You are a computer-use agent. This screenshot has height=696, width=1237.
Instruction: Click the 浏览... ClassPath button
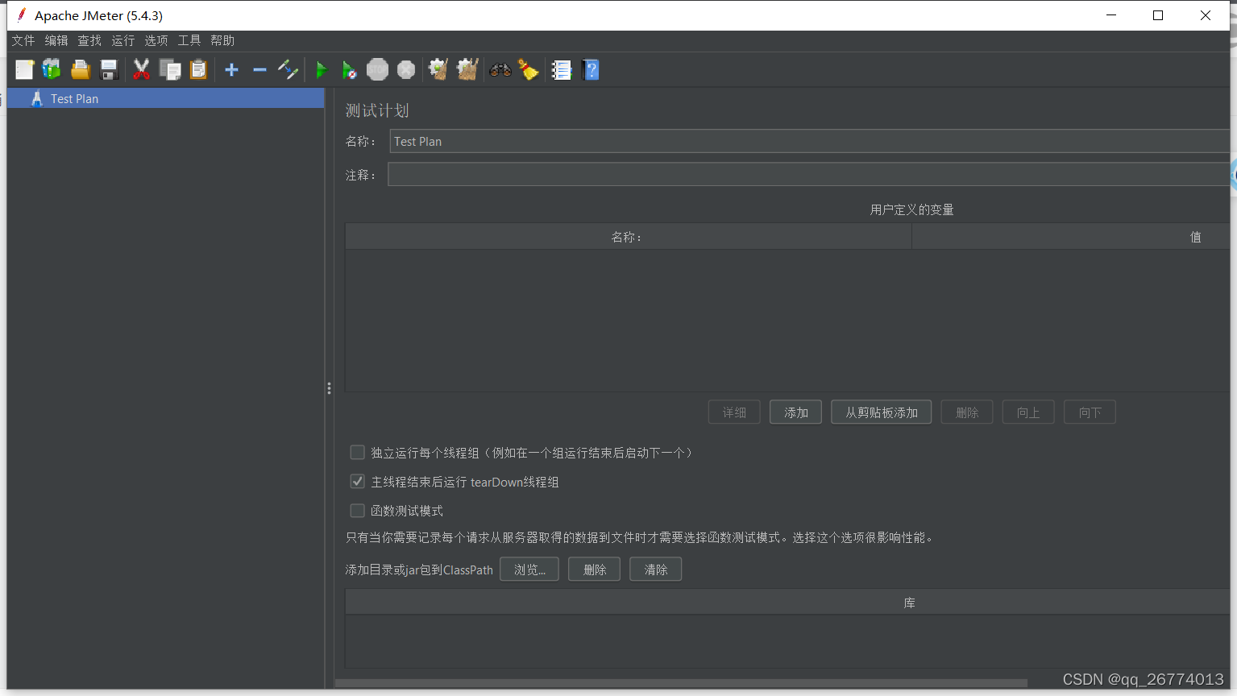coord(529,570)
